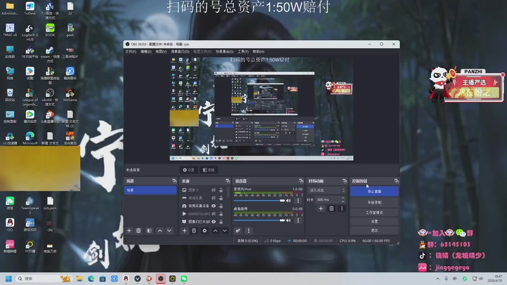Select the KOOK desktop shortcut
Screen dimensions: 507x285
(x=50, y=30)
